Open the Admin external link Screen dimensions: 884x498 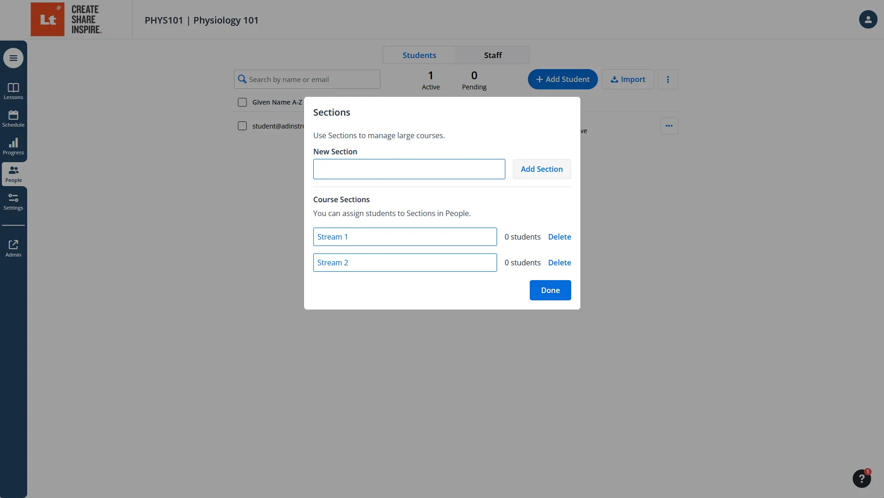pos(13,248)
